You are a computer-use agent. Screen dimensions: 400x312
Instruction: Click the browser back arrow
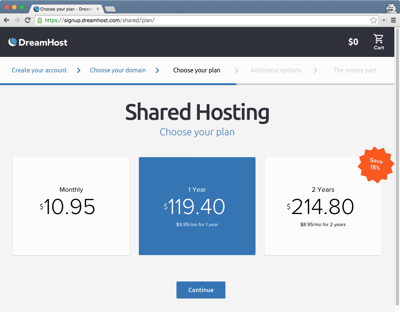pos(7,20)
